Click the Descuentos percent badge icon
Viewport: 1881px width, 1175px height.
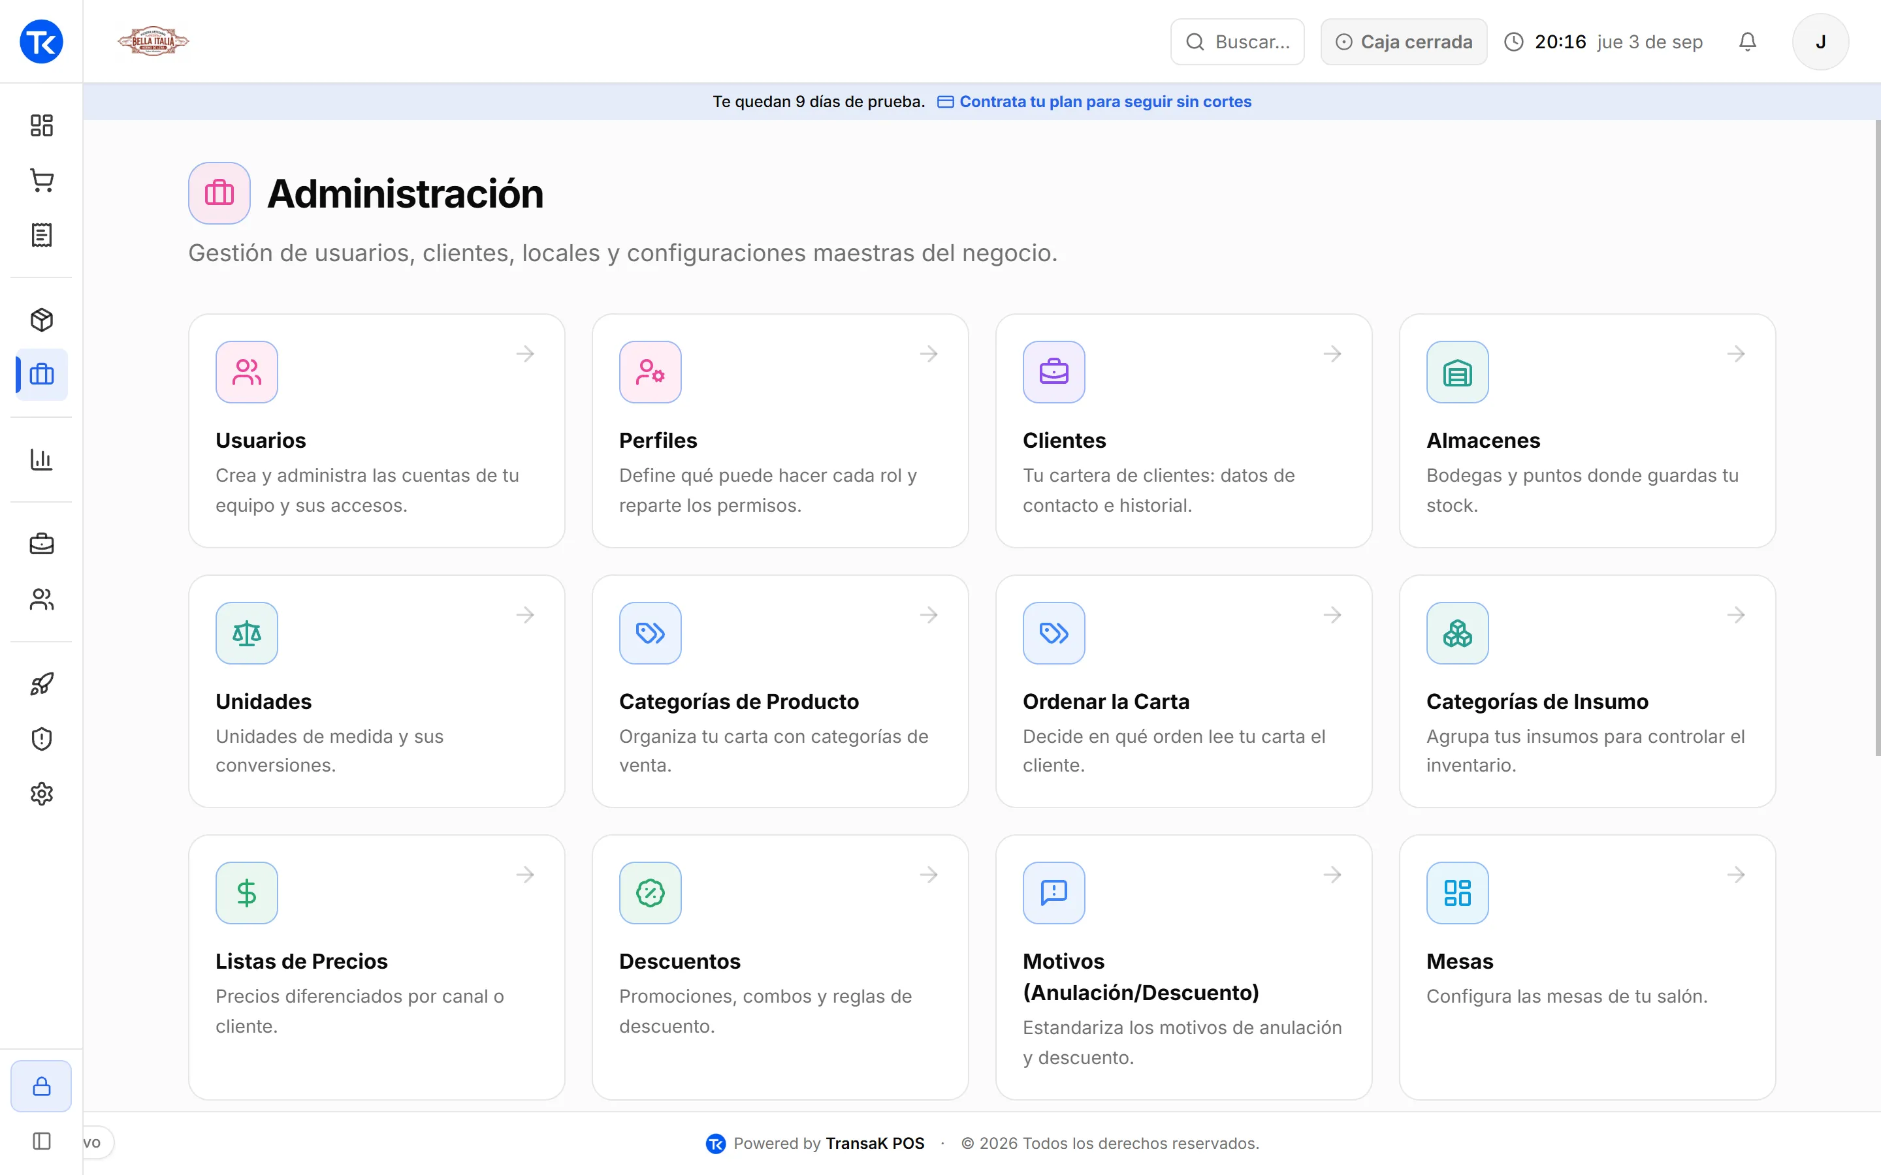click(650, 893)
